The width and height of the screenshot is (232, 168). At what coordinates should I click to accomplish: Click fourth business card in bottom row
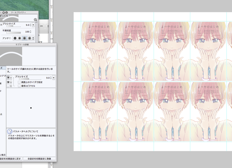point(208,112)
